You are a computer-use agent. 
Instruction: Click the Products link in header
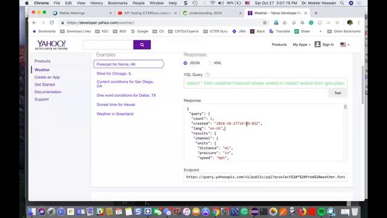[279, 44]
